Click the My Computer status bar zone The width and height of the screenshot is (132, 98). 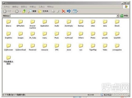(106, 95)
